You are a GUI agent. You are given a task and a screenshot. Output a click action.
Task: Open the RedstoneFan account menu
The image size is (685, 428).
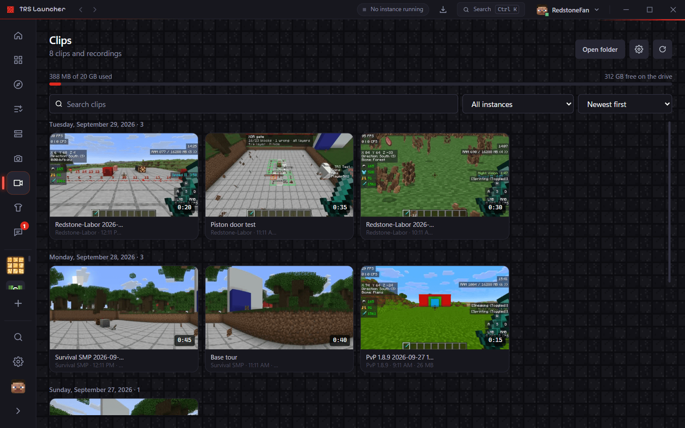coord(568,9)
